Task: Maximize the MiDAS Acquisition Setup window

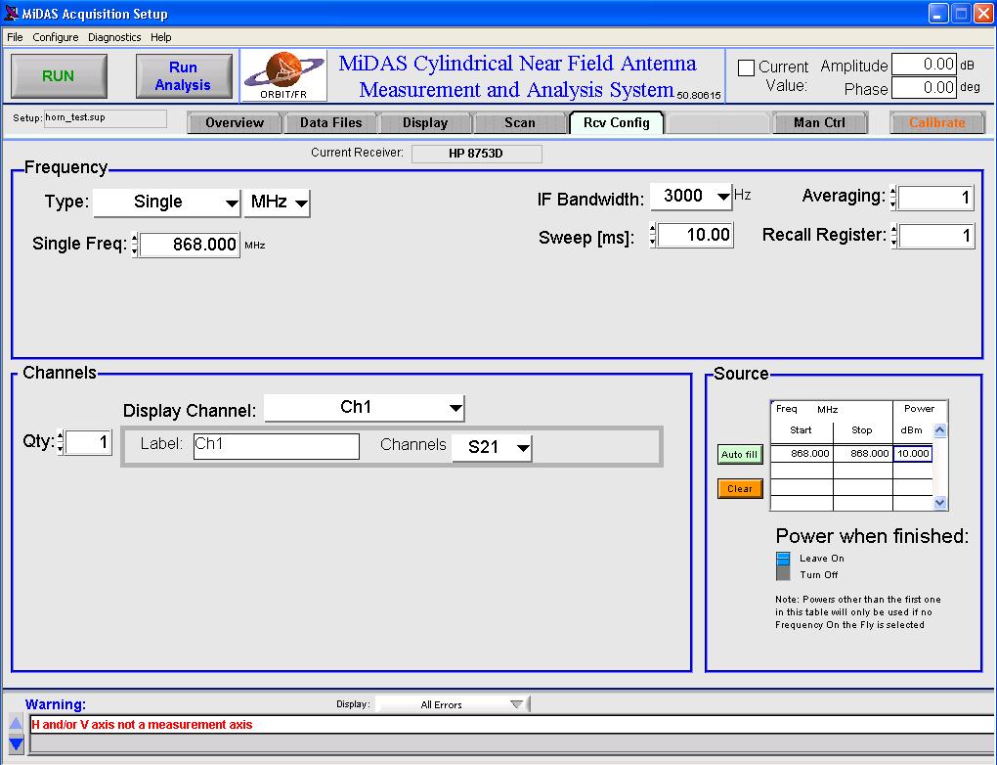Action: 961,14
